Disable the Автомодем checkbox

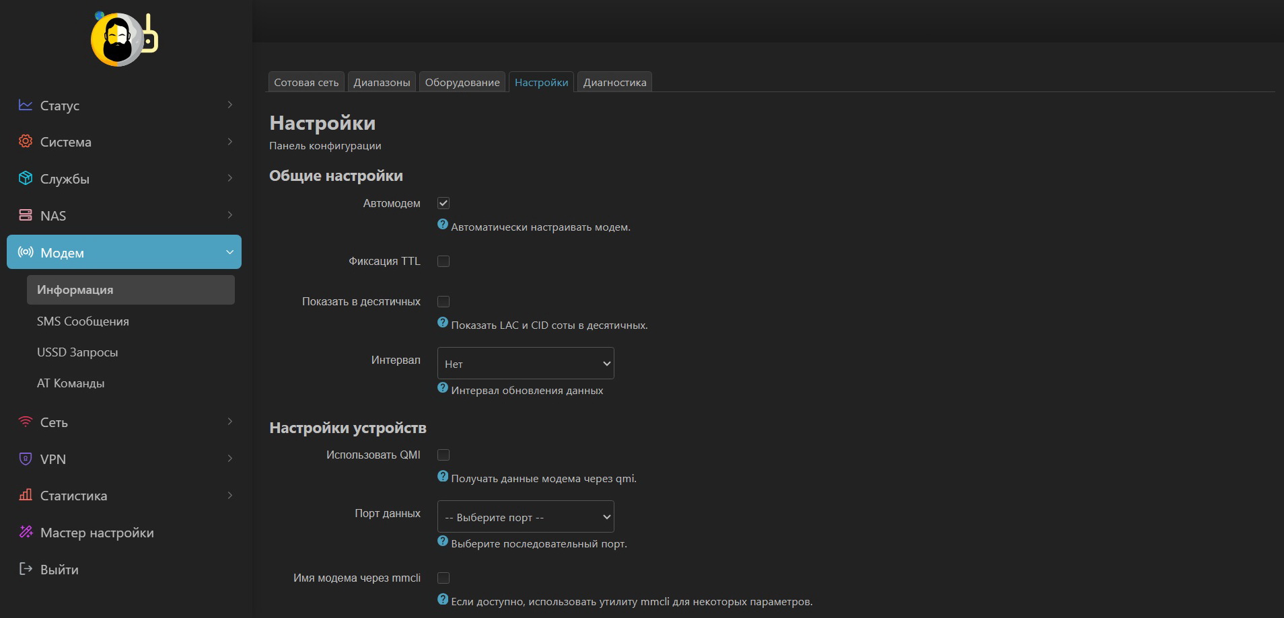tap(443, 203)
